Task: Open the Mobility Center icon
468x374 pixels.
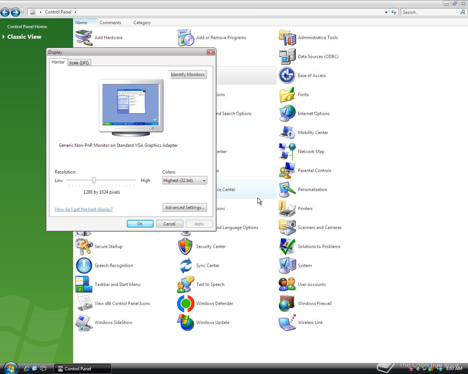Action: (287, 133)
